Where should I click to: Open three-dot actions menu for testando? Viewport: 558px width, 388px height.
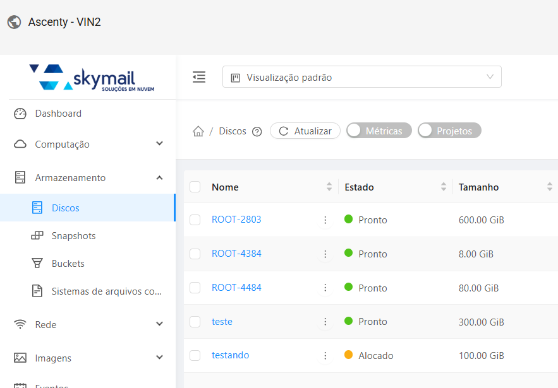[x=325, y=356]
